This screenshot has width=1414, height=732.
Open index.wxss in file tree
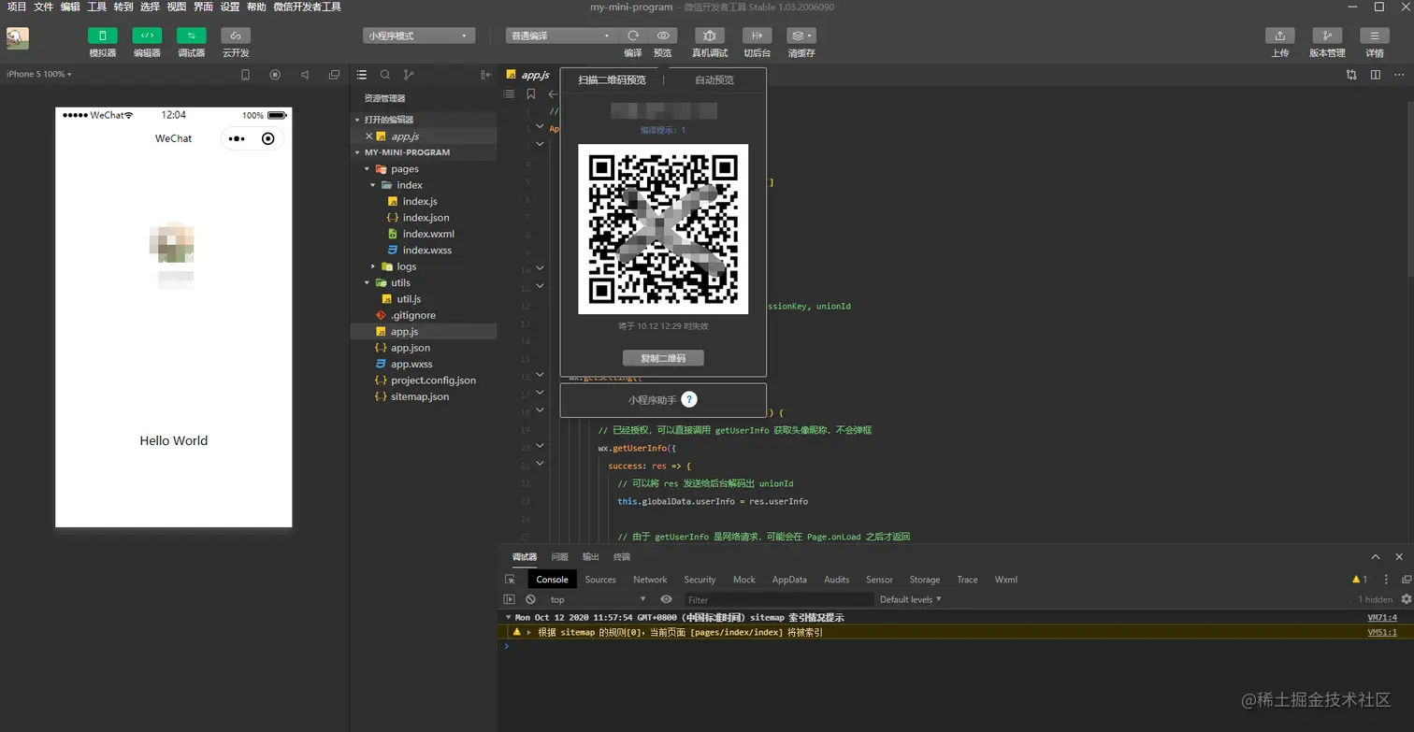pyautogui.click(x=427, y=250)
